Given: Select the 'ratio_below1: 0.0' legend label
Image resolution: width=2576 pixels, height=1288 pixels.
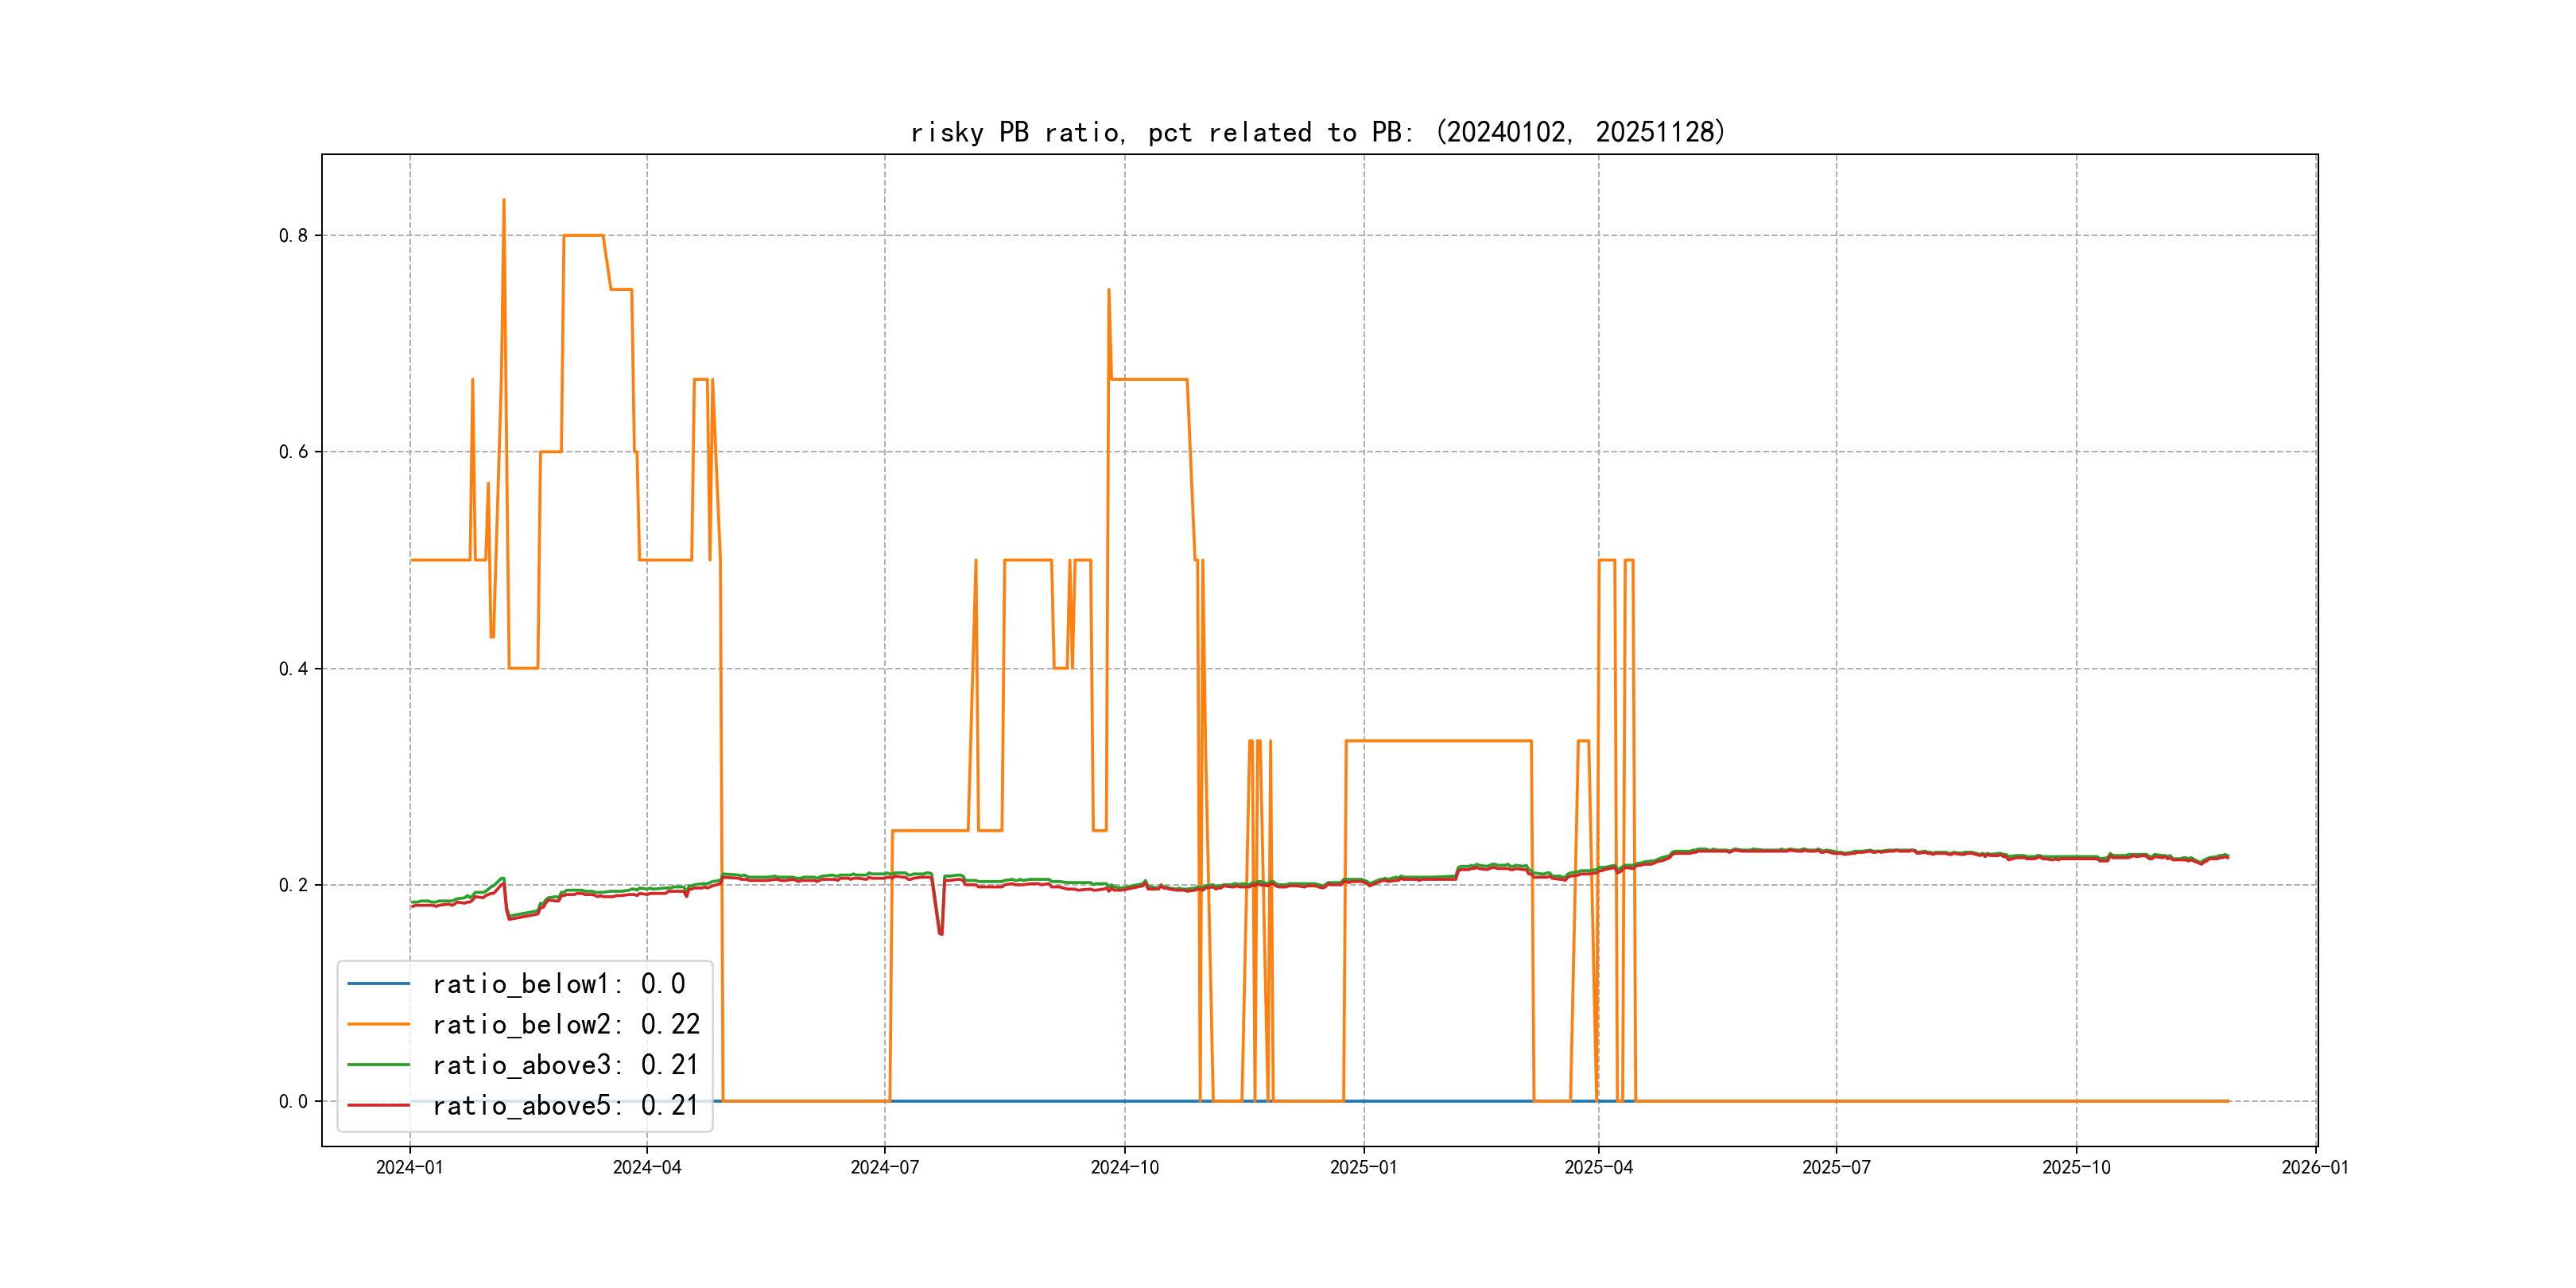Looking at the screenshot, I should coord(558,984).
